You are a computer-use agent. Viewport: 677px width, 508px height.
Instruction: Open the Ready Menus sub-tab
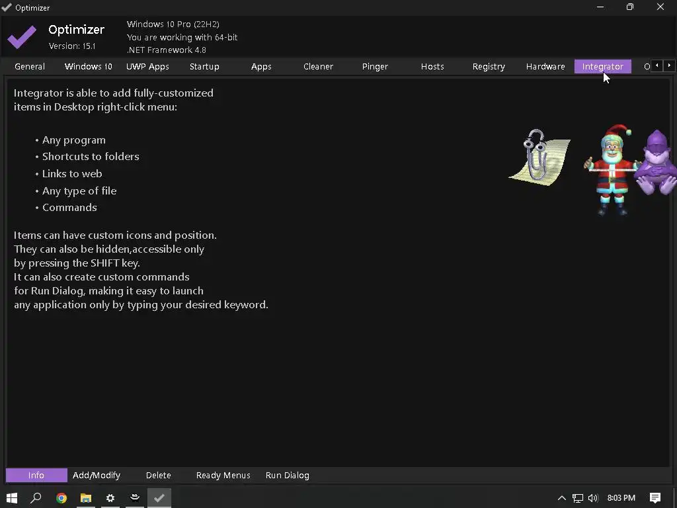point(223,475)
